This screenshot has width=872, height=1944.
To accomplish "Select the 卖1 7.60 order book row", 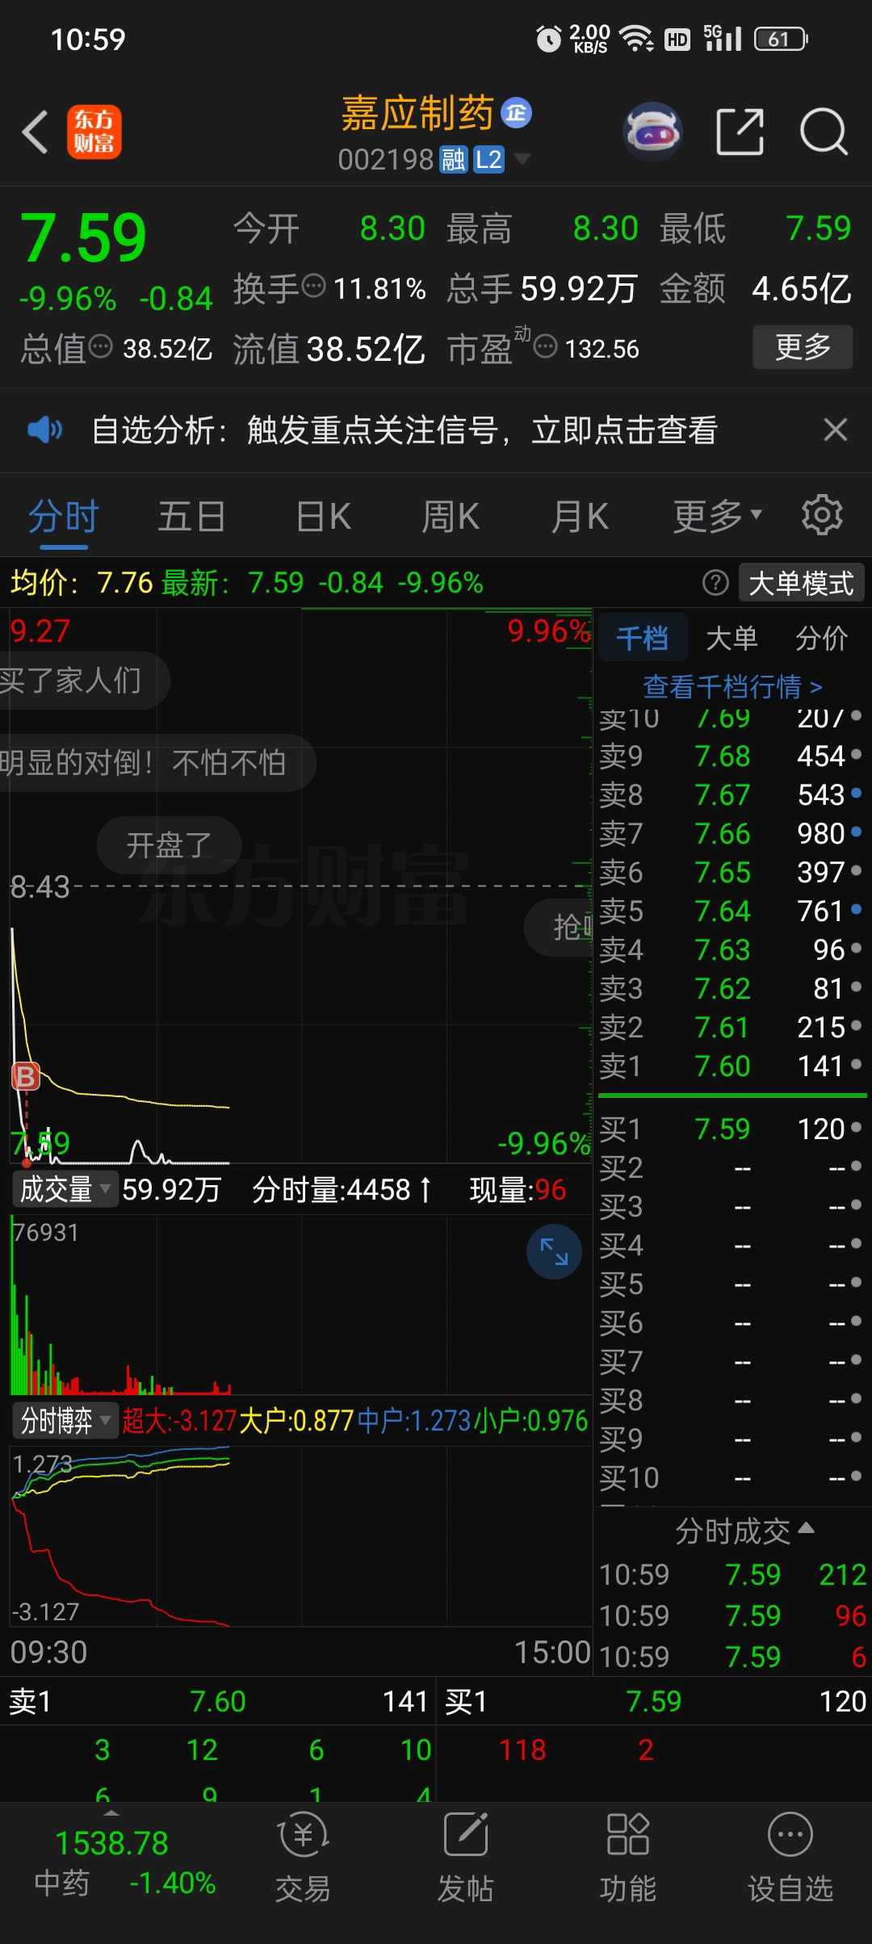I will pyautogui.click(x=732, y=1066).
